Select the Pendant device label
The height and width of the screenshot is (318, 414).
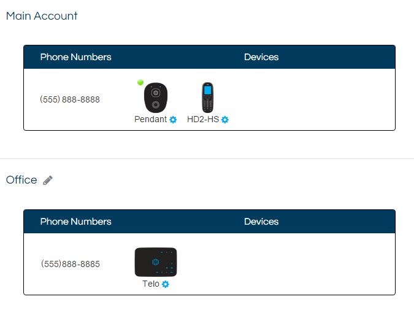pos(150,119)
